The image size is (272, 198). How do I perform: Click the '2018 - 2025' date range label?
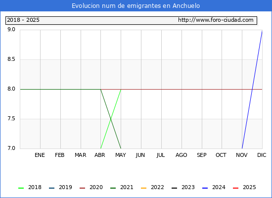pos(23,20)
